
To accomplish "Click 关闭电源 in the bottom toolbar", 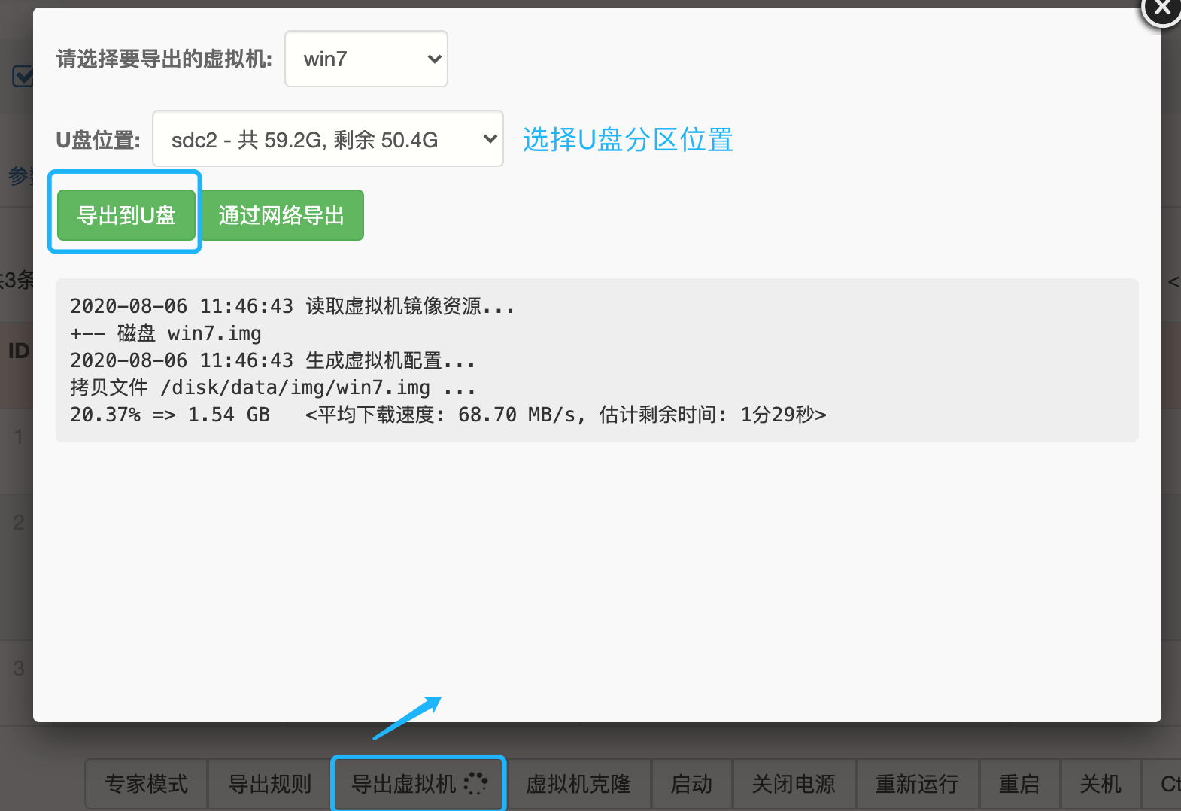I will tap(794, 784).
